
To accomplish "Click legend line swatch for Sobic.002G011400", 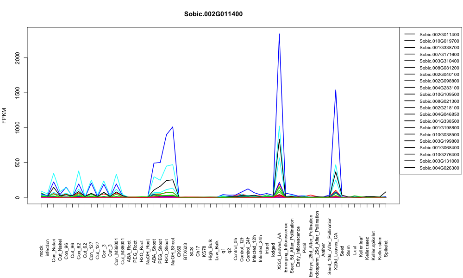I will pos(410,34).
